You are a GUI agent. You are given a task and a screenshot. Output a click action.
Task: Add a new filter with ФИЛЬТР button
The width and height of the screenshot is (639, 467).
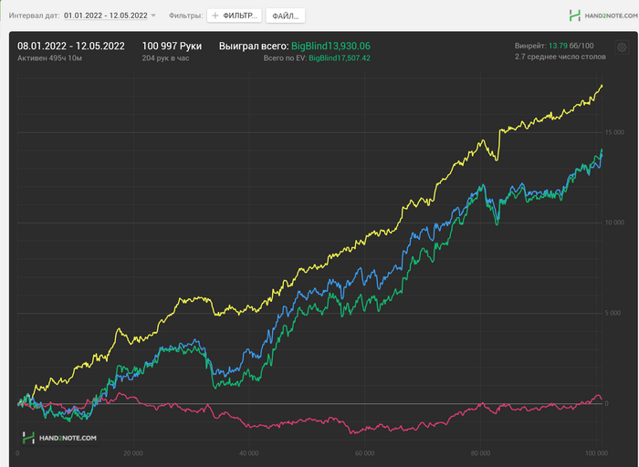[x=235, y=16]
